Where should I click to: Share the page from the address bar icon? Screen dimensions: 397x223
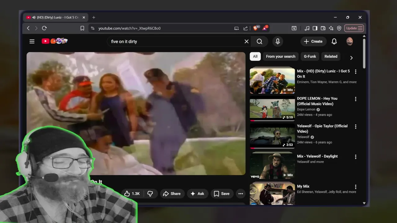tap(246, 28)
